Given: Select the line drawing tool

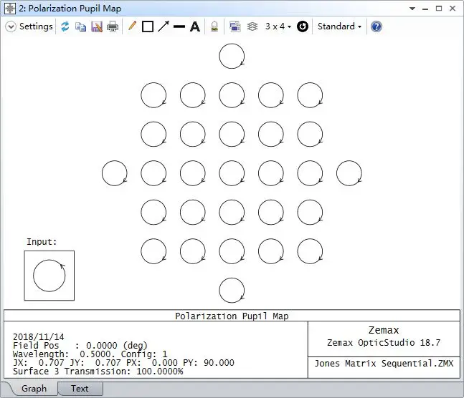Looking at the screenshot, I should click(179, 26).
